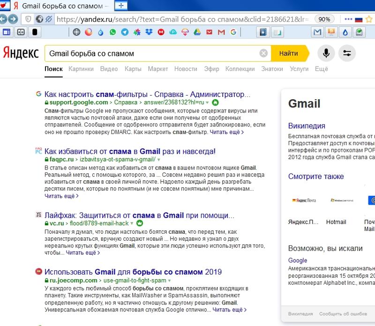Click the blue M mail toolbar button
The width and height of the screenshot is (375, 326).
[x=317, y=32]
